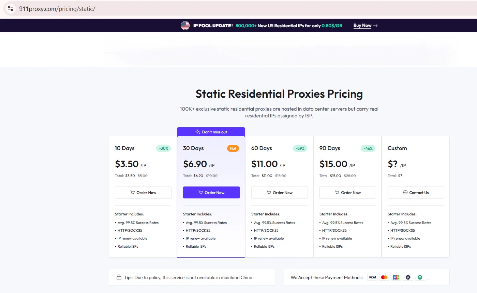Select the Tether payment icon
Image resolution: width=477 pixels, height=293 pixels.
coord(420,277)
